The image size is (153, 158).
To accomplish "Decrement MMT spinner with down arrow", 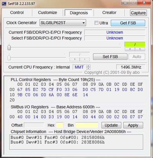I will pyautogui.click(x=88, y=69).
